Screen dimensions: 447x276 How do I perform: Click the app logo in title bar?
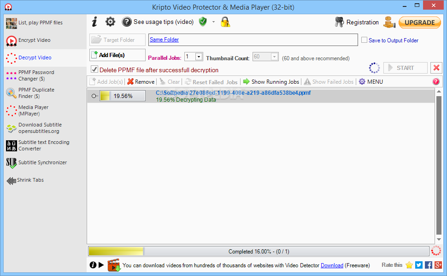tap(8, 6)
